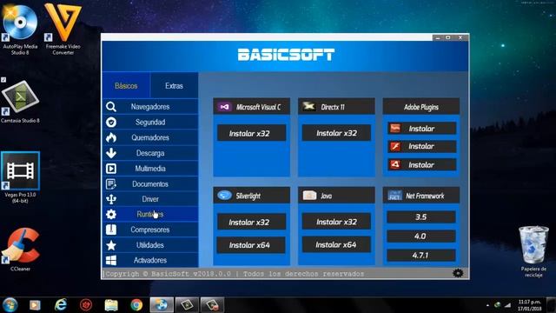Select Papelera de reciclaje desktop icon
The width and height of the screenshot is (556, 313).
[x=533, y=251]
